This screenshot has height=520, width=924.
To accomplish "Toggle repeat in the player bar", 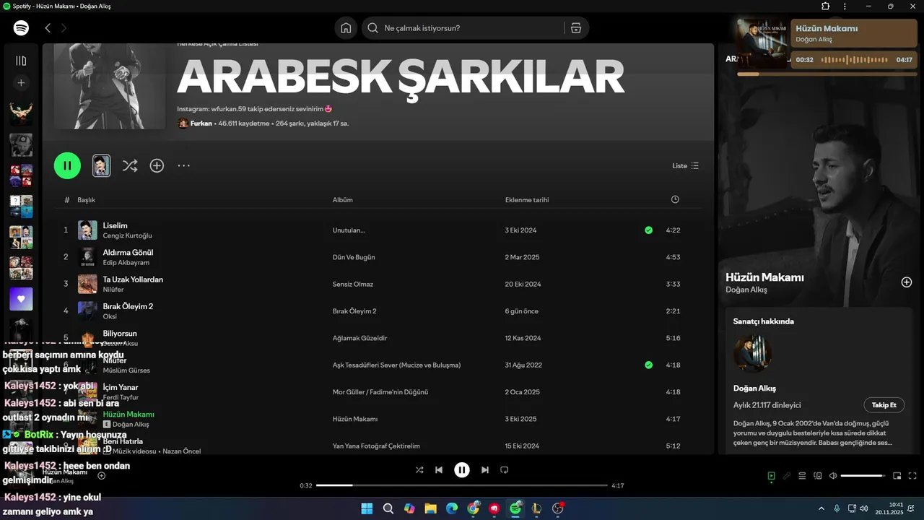I will pyautogui.click(x=505, y=470).
